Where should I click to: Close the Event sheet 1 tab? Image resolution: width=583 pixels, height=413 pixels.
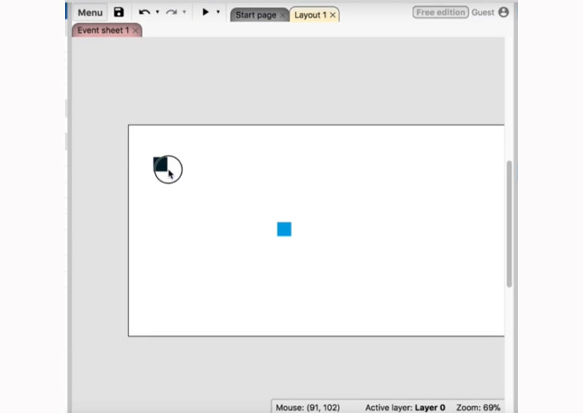point(136,31)
